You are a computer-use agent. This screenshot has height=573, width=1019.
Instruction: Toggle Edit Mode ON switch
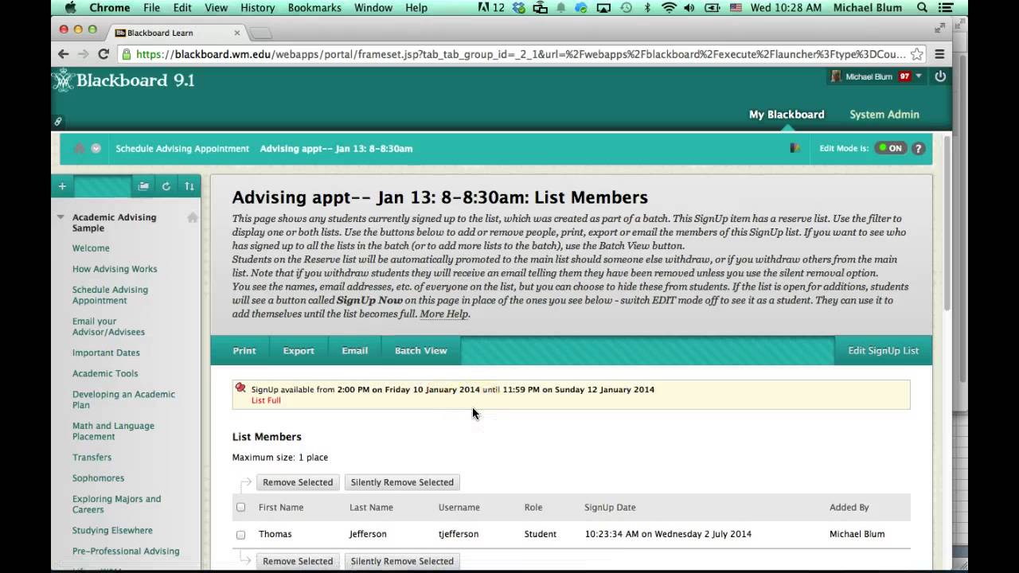(890, 148)
